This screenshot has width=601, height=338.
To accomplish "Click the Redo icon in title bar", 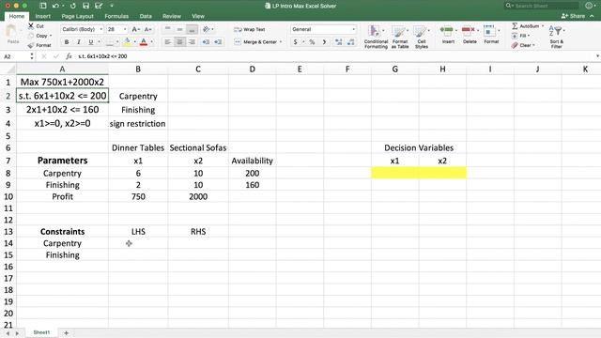I will 73,6.
